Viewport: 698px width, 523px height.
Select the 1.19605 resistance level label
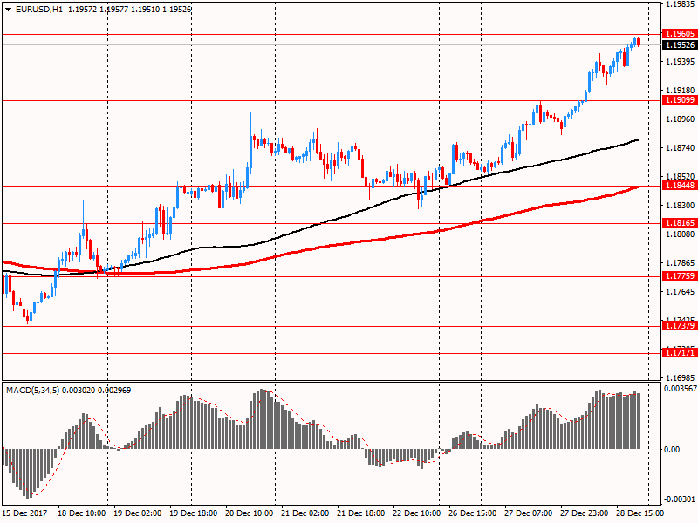pos(680,34)
